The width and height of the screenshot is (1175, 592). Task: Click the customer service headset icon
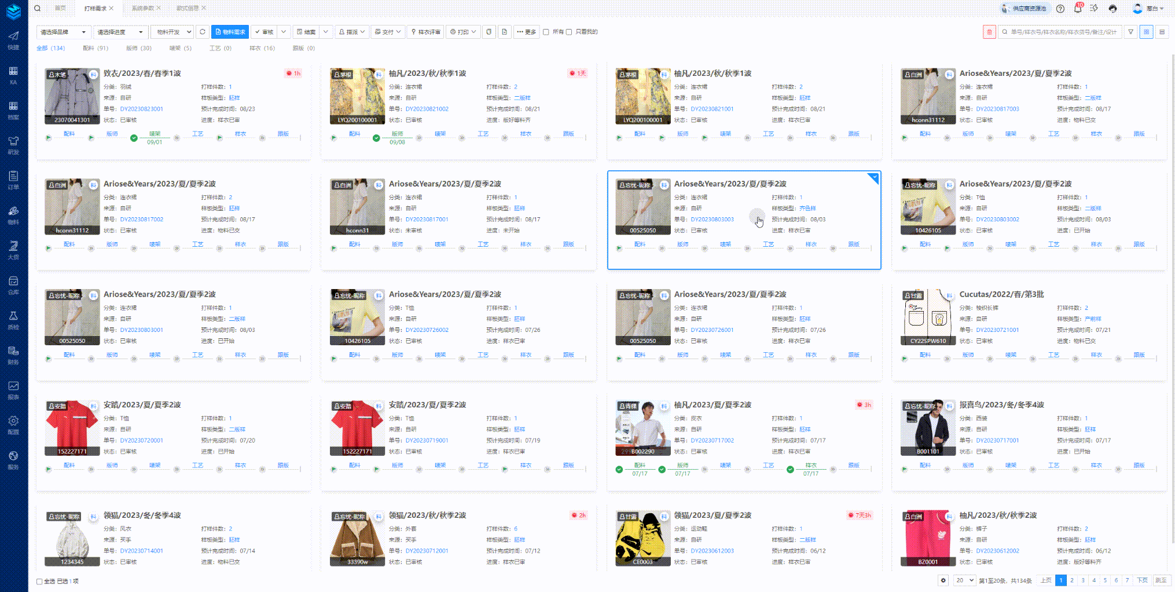coord(1112,9)
